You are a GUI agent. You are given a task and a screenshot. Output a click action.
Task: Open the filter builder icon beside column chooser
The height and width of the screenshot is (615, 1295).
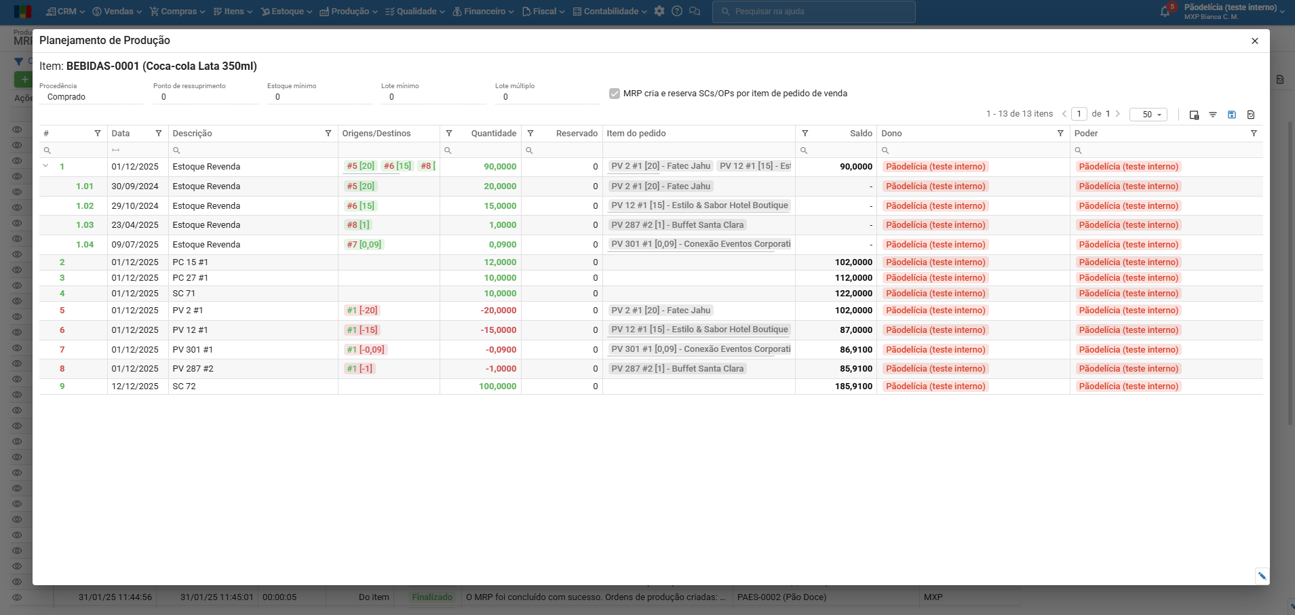tap(1213, 115)
